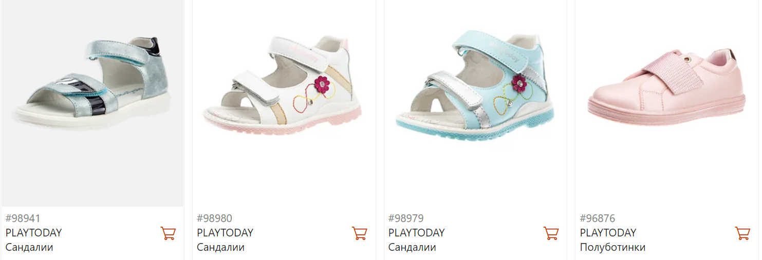Open PLAYTODAY brand under #98980
This screenshot has width=762, height=260.
(225, 233)
